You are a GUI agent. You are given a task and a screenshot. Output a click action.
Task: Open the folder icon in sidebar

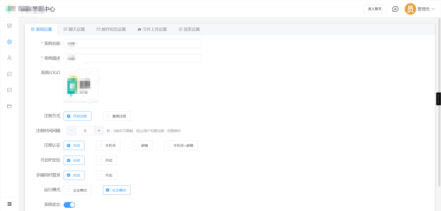pos(9,106)
